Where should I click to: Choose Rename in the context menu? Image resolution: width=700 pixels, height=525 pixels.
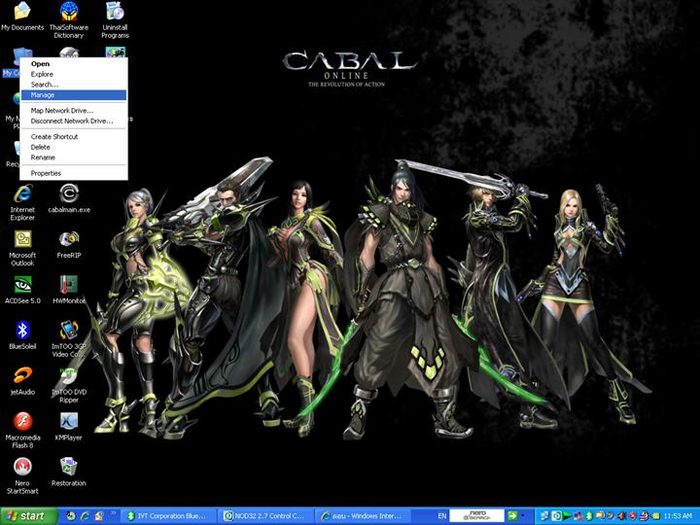[74, 157]
